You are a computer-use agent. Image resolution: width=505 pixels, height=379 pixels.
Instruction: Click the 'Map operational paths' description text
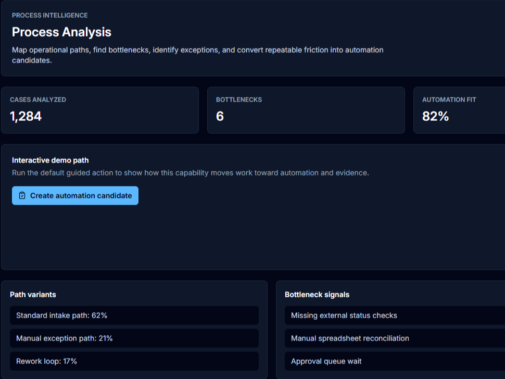[198, 55]
